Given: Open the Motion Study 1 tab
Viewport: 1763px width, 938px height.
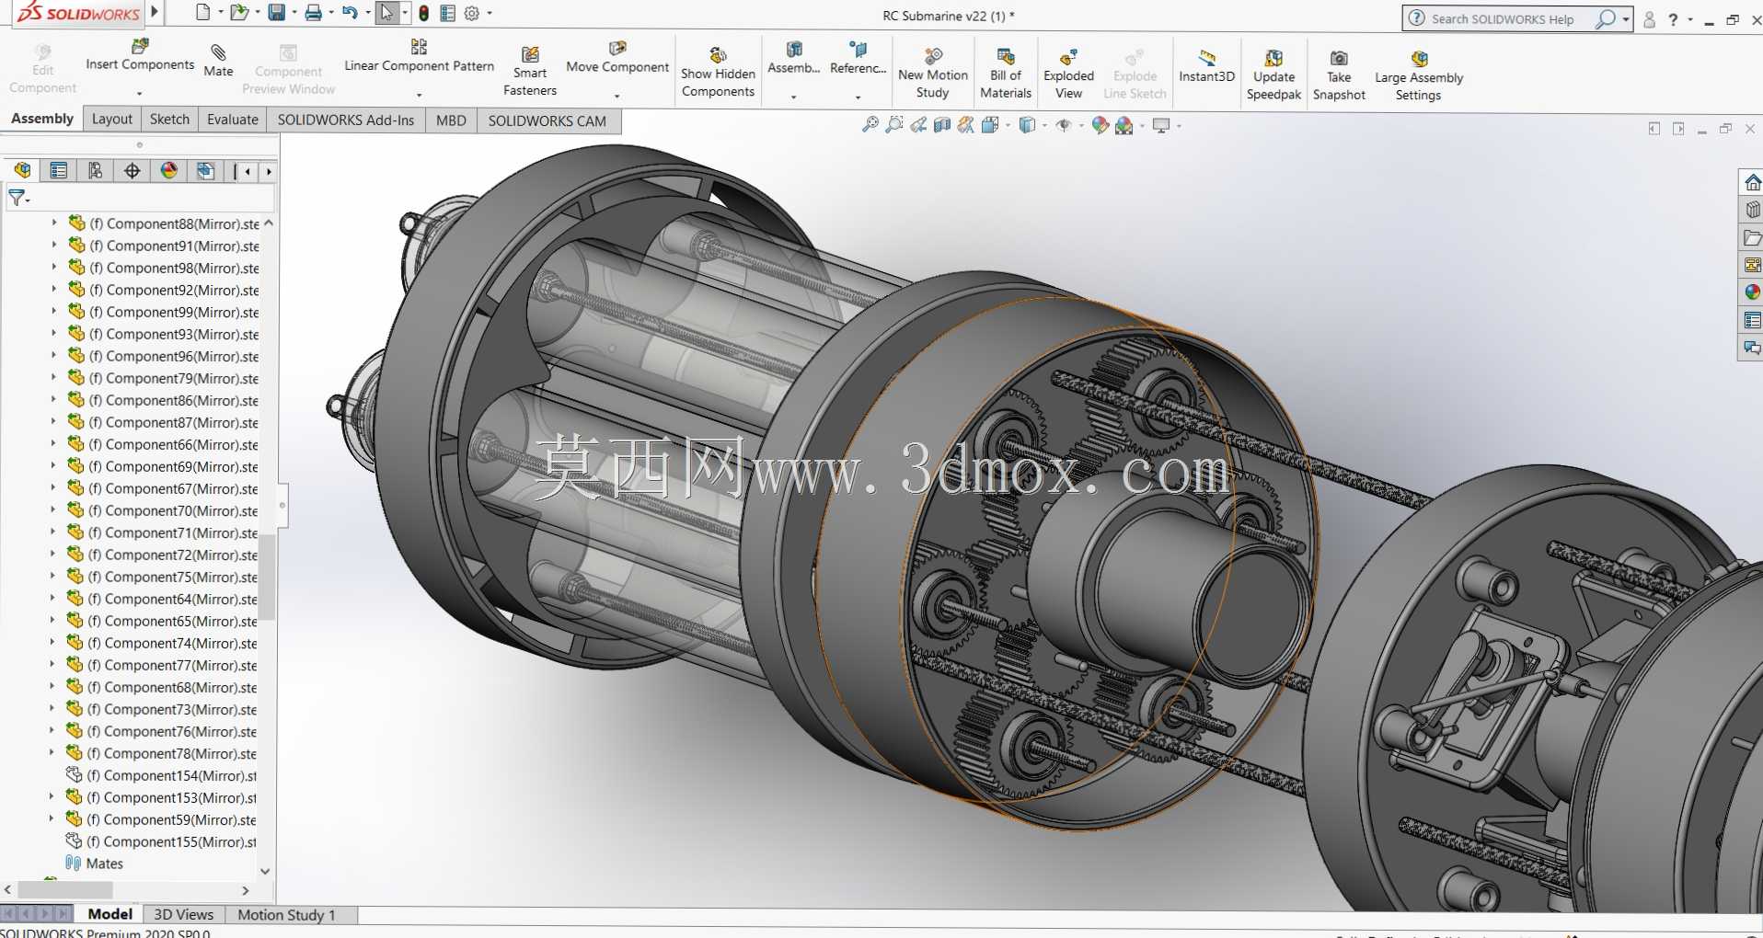Looking at the screenshot, I should coord(286,915).
